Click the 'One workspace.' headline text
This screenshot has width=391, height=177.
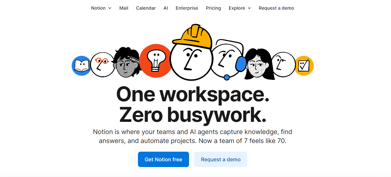tap(193, 94)
